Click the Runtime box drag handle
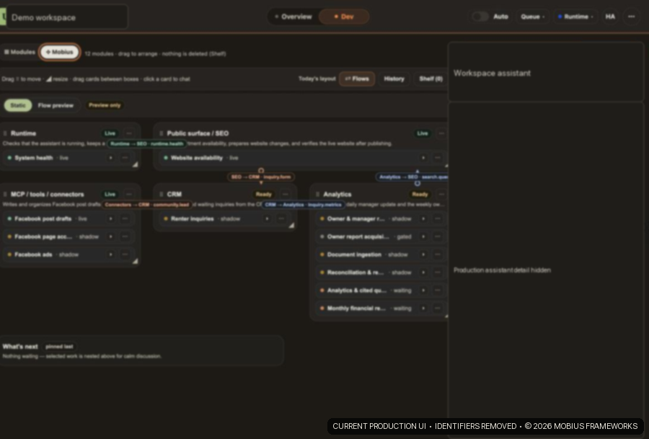The width and height of the screenshot is (649, 439). click(x=5, y=133)
